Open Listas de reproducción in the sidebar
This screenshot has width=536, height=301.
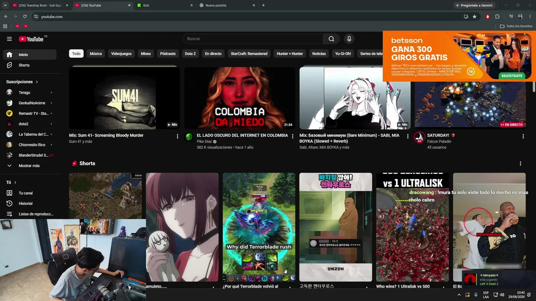tap(30, 214)
